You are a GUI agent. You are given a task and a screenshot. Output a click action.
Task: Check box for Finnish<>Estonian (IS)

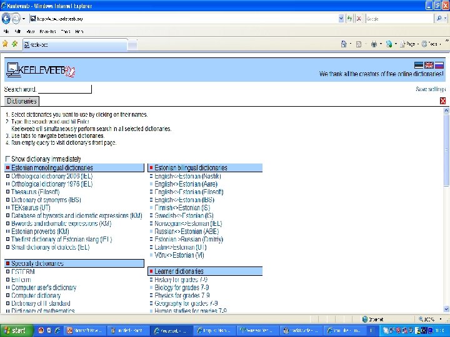(x=151, y=208)
